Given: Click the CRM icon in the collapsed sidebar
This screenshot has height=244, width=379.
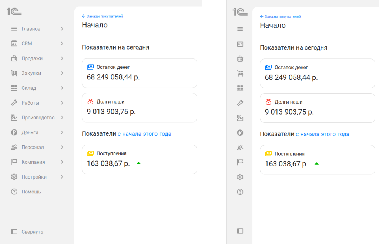Looking at the screenshot, I should [240, 44].
